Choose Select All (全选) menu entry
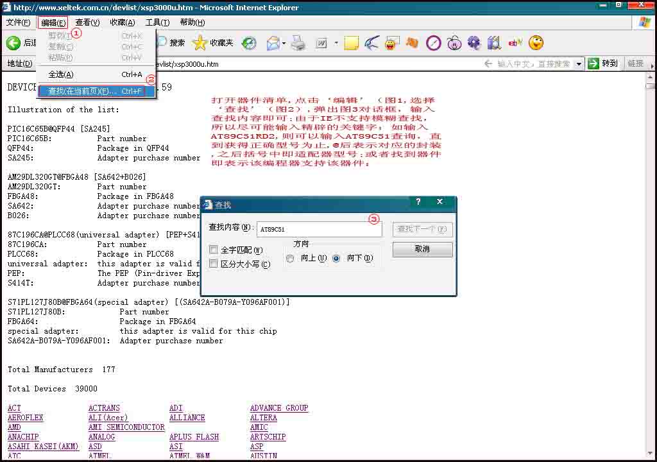 (96, 74)
